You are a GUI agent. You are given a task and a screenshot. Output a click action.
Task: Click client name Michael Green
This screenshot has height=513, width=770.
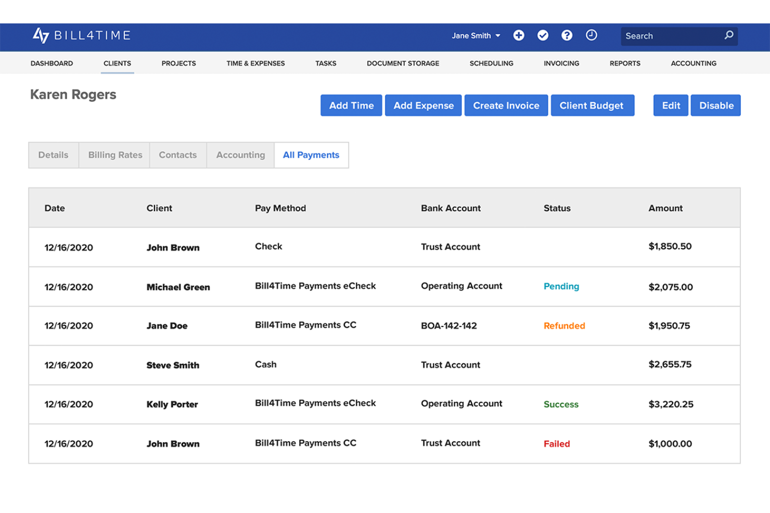pos(178,287)
